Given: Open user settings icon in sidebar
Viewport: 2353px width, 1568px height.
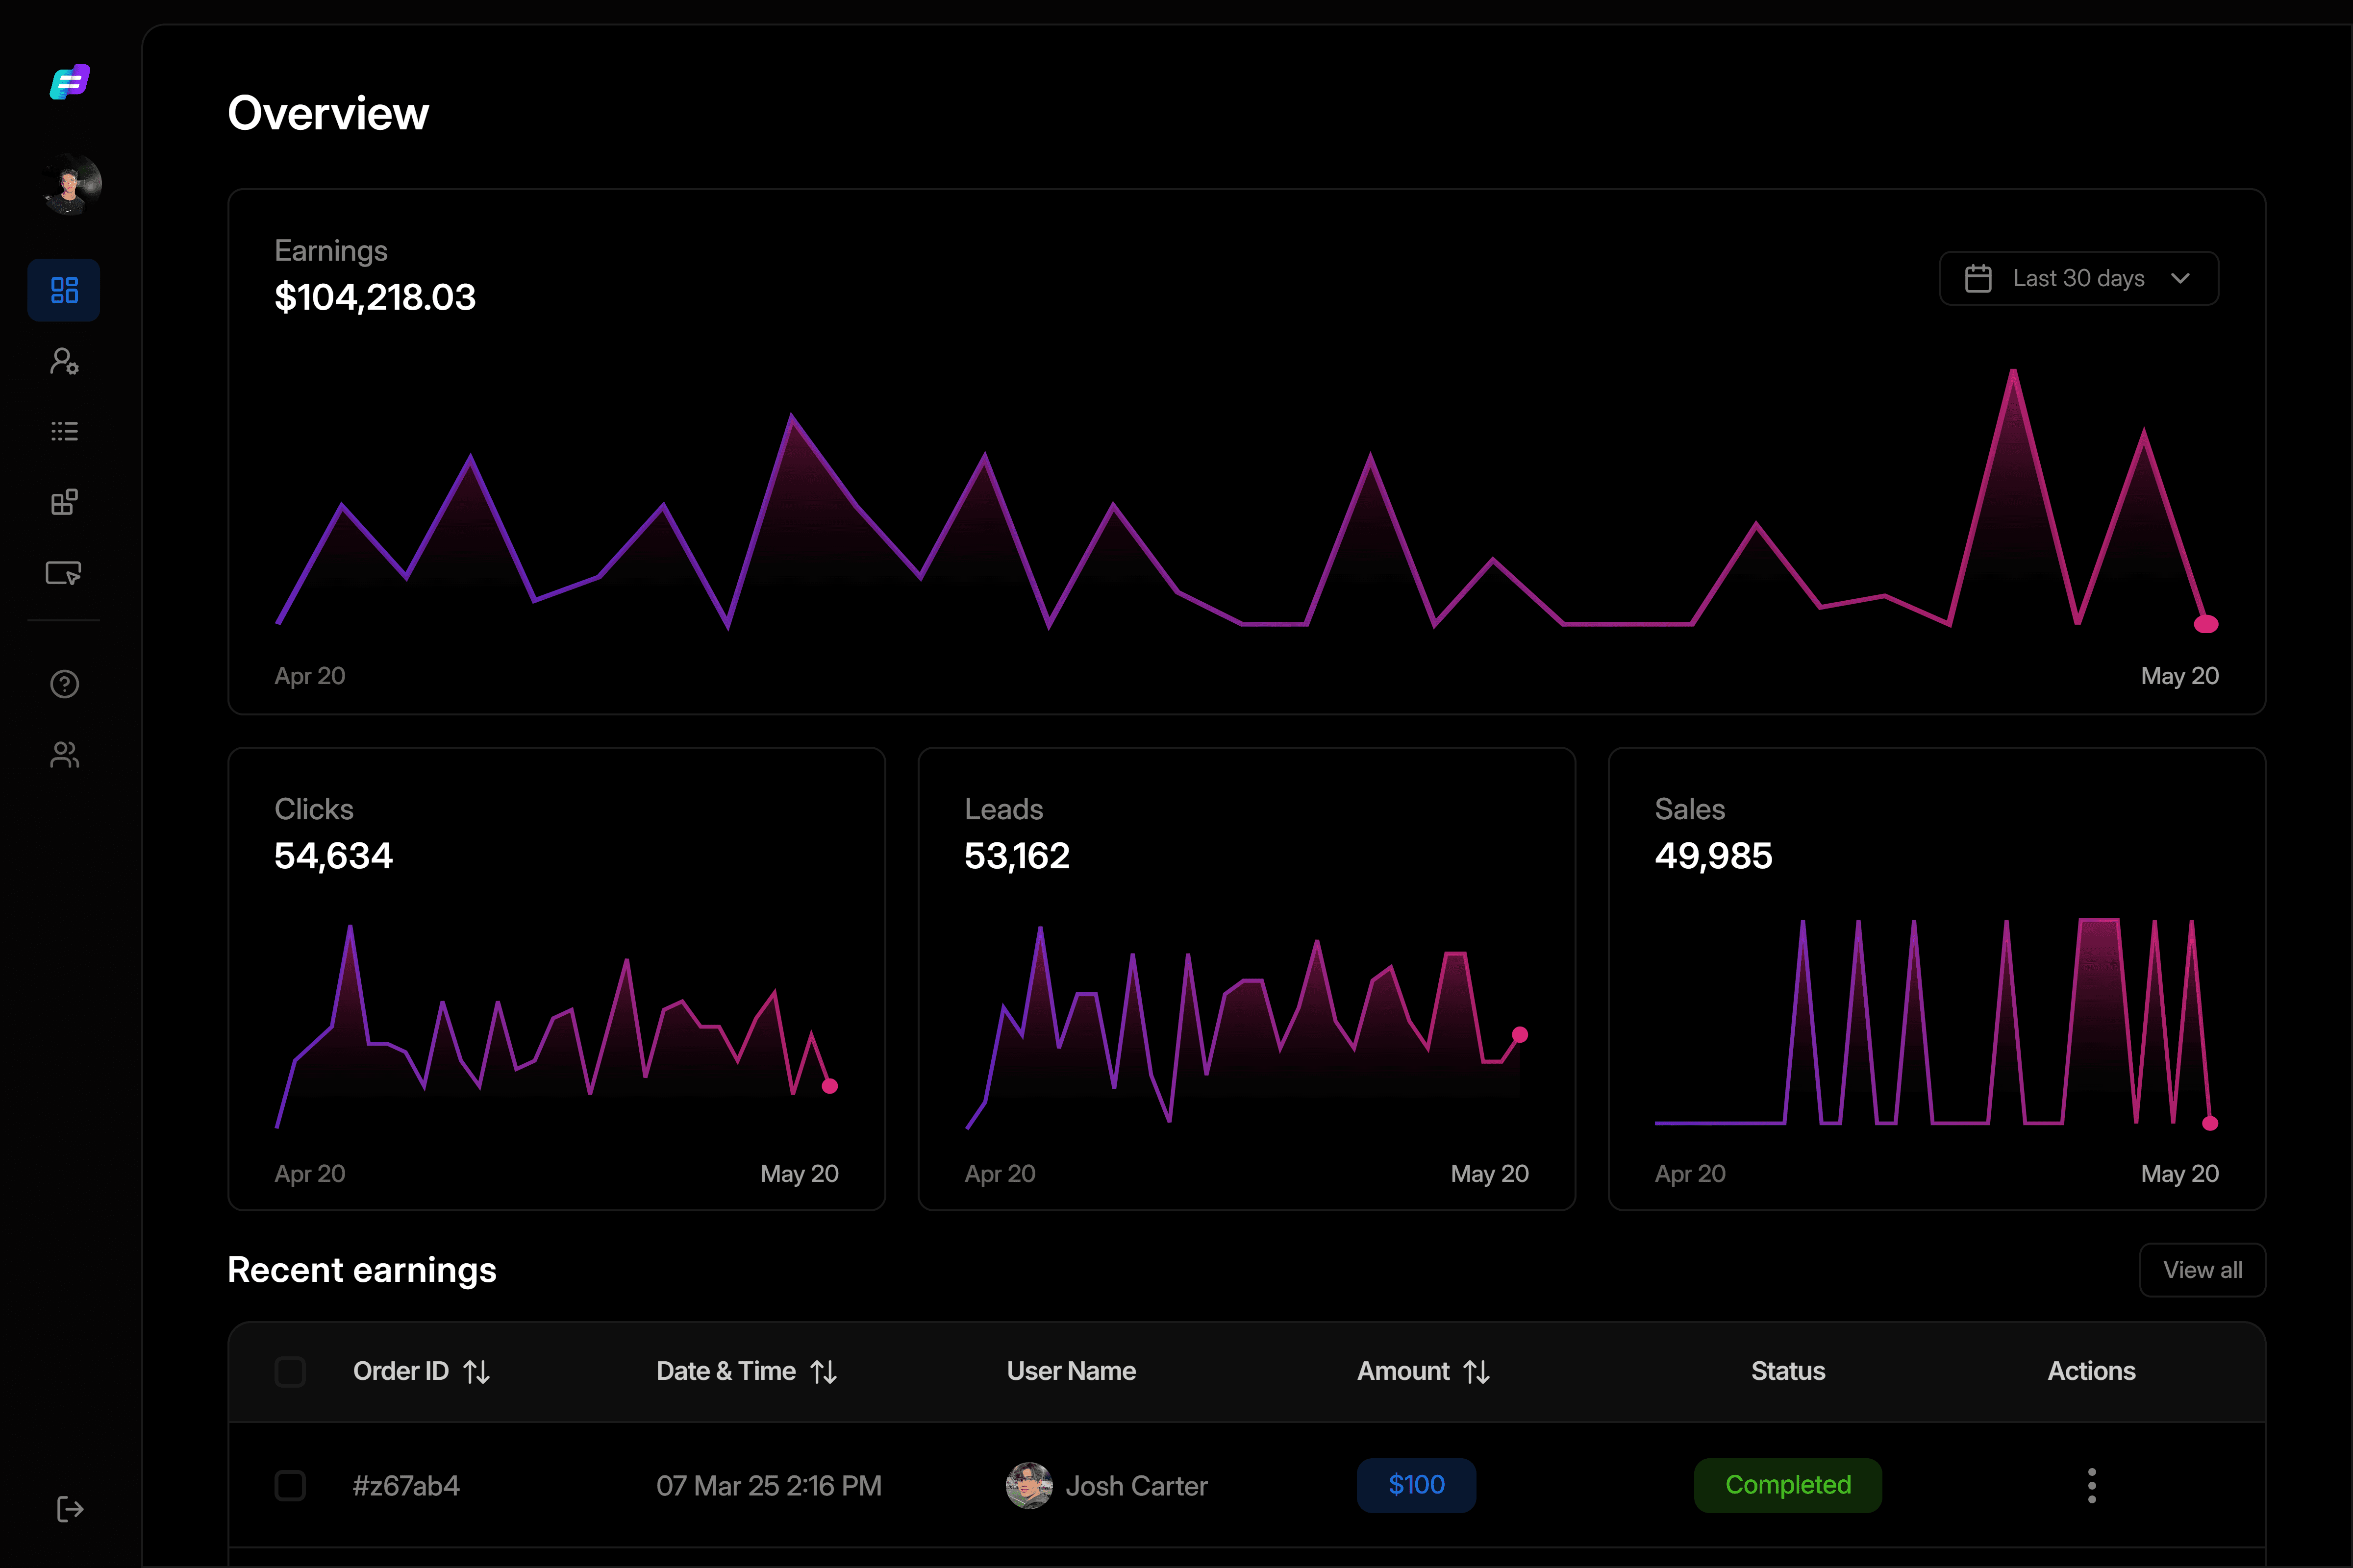Looking at the screenshot, I should pyautogui.click(x=64, y=361).
